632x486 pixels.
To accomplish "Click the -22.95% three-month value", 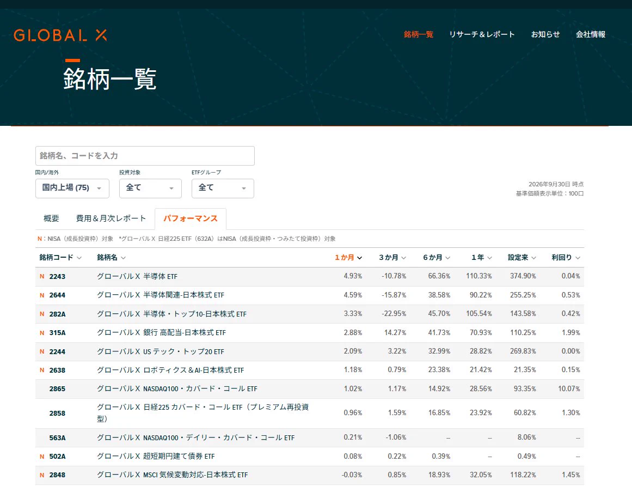I will (x=394, y=314).
